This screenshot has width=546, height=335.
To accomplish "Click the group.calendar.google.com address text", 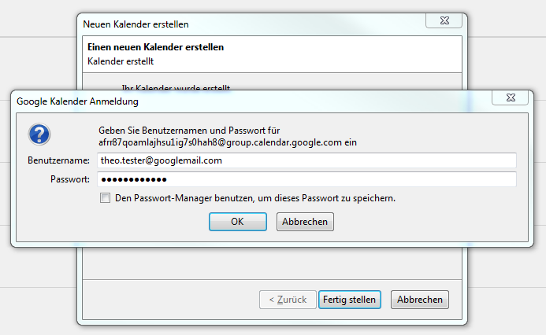I will 228,142.
